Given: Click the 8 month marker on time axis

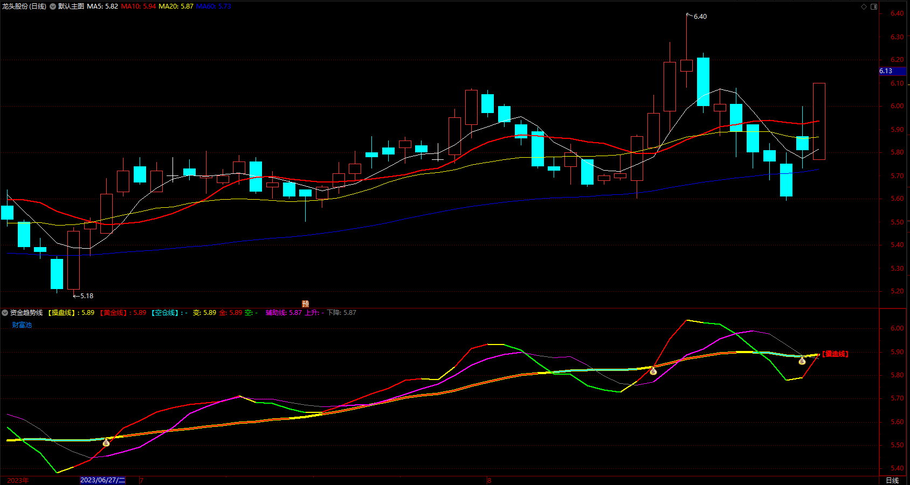Looking at the screenshot, I should 490,481.
